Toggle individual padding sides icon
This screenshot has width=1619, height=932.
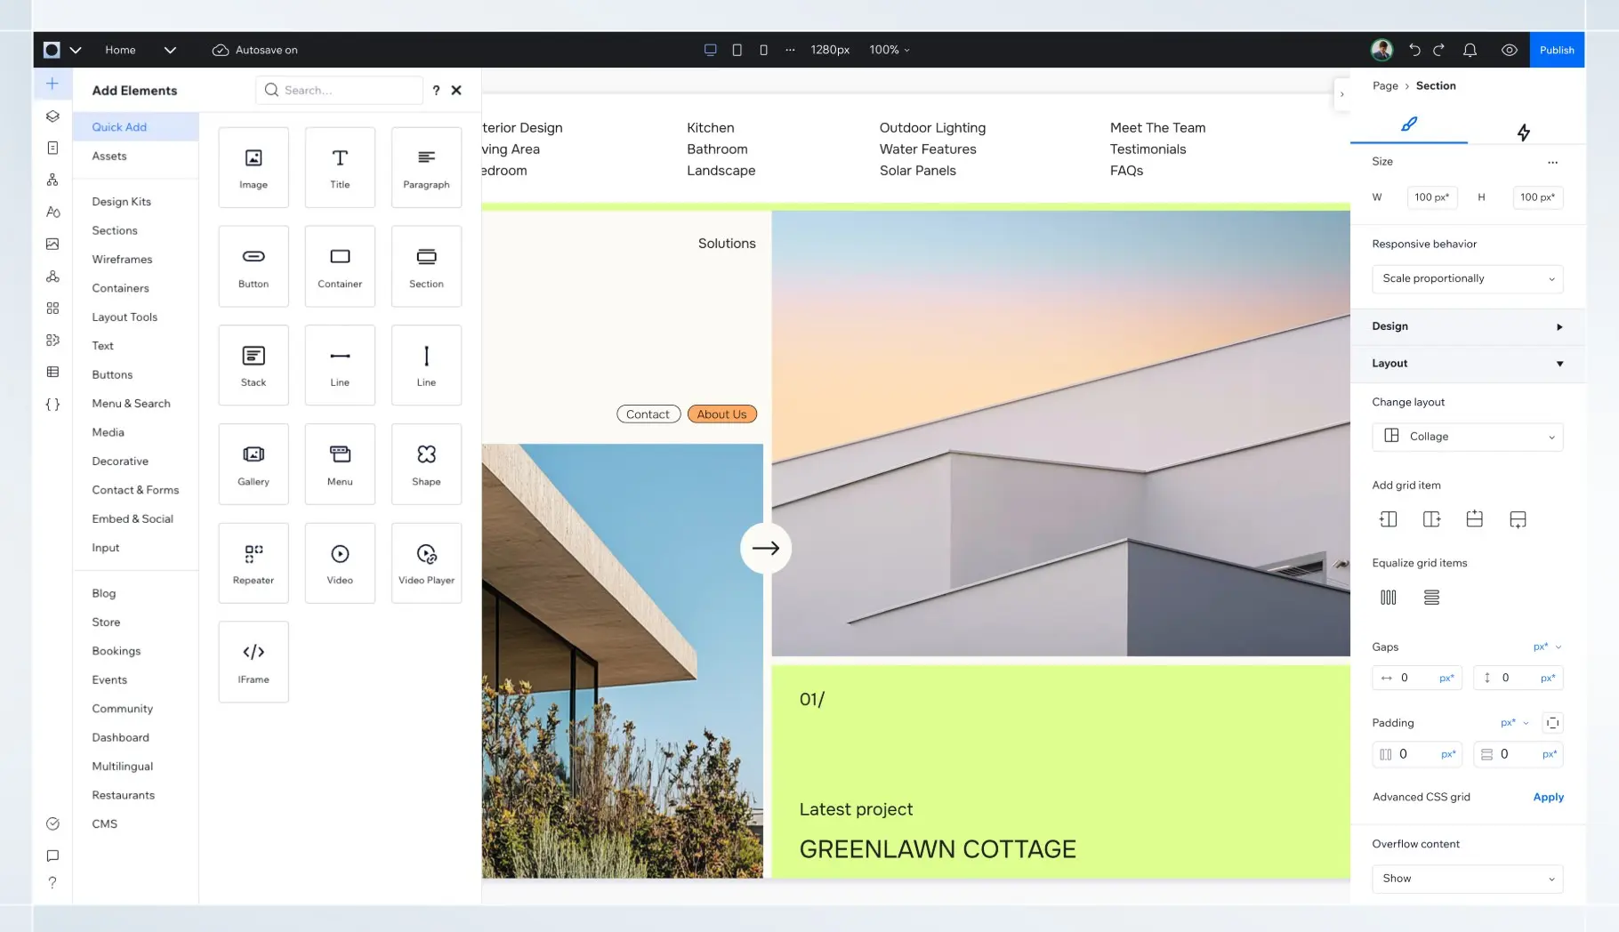tap(1552, 723)
